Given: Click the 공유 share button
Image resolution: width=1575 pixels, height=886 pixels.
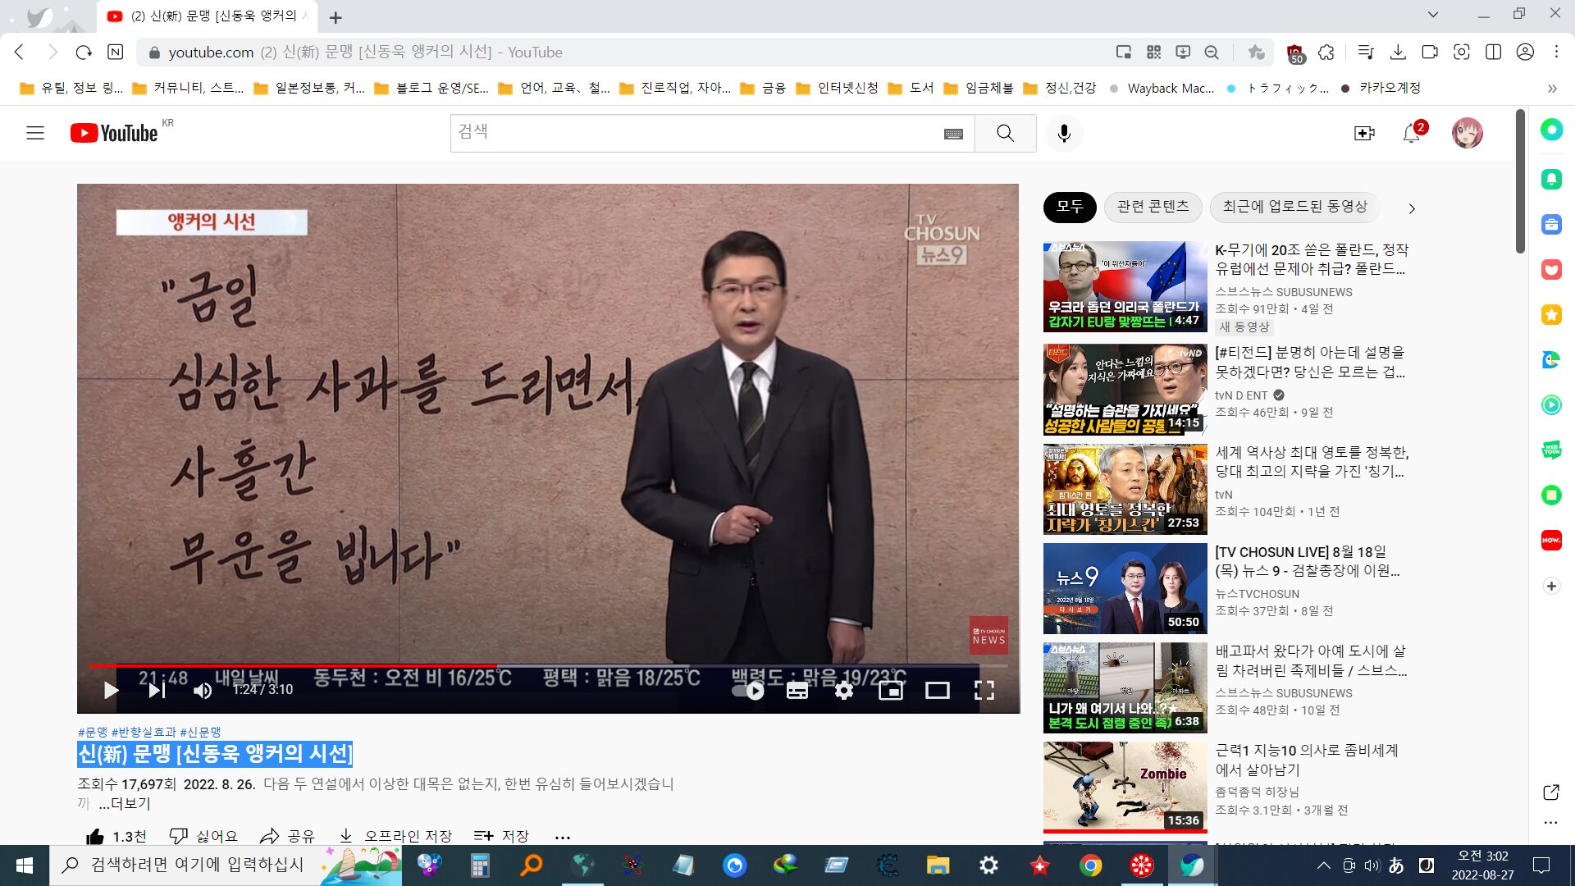Looking at the screenshot, I should 287,836.
